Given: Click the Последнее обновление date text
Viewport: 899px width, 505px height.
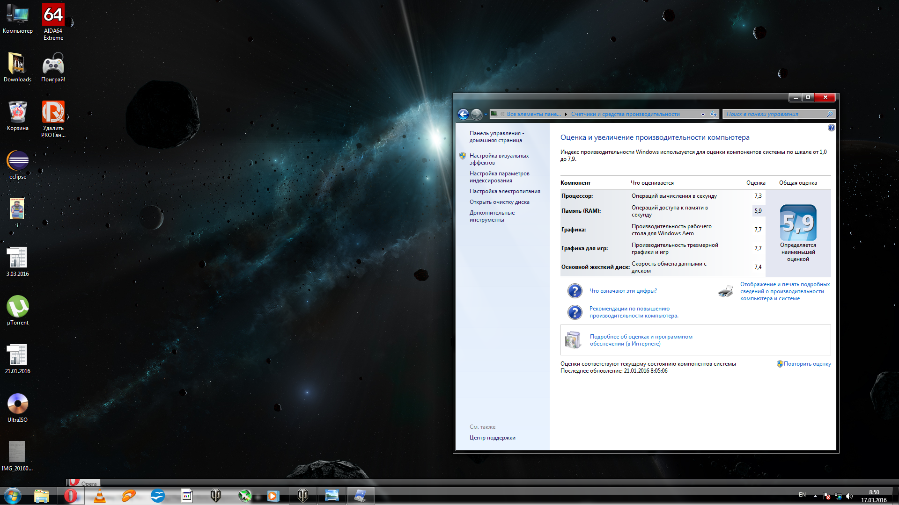Looking at the screenshot, I should (614, 371).
